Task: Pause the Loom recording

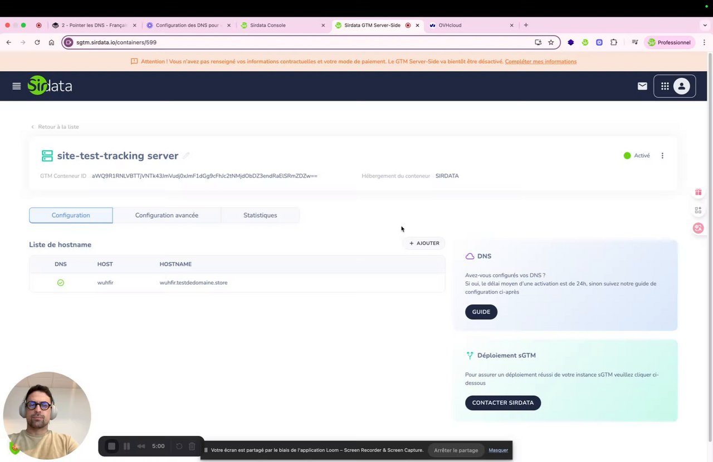Action: click(126, 446)
